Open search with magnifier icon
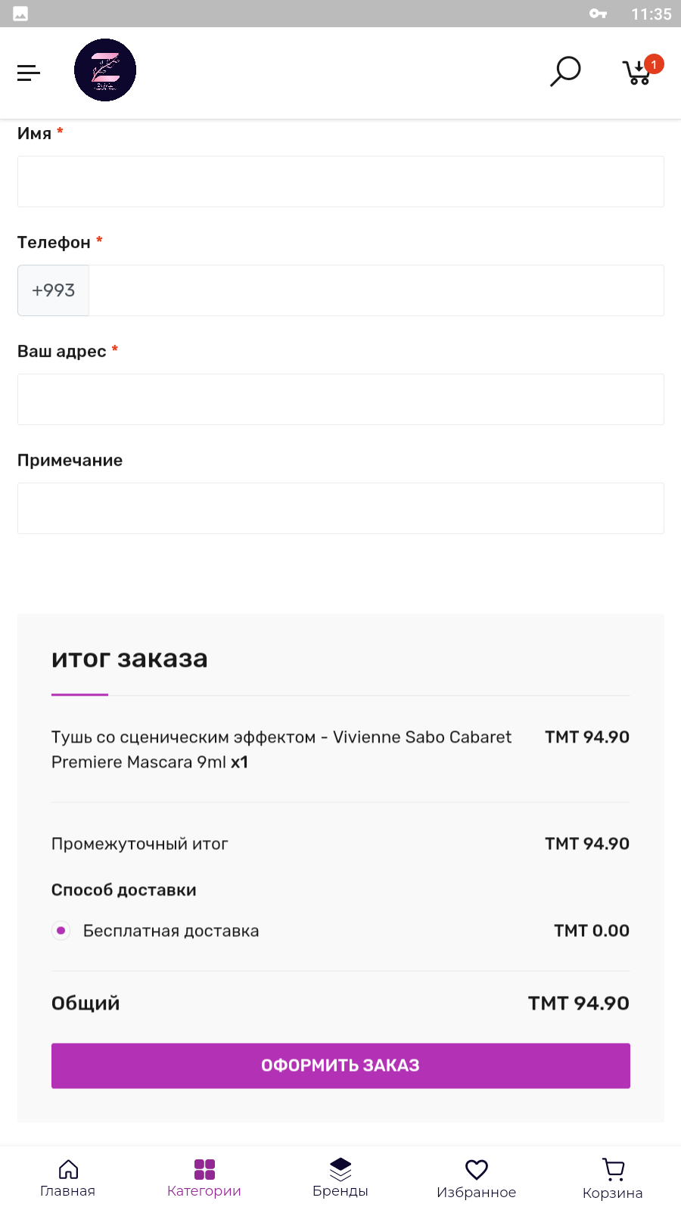 pos(564,72)
